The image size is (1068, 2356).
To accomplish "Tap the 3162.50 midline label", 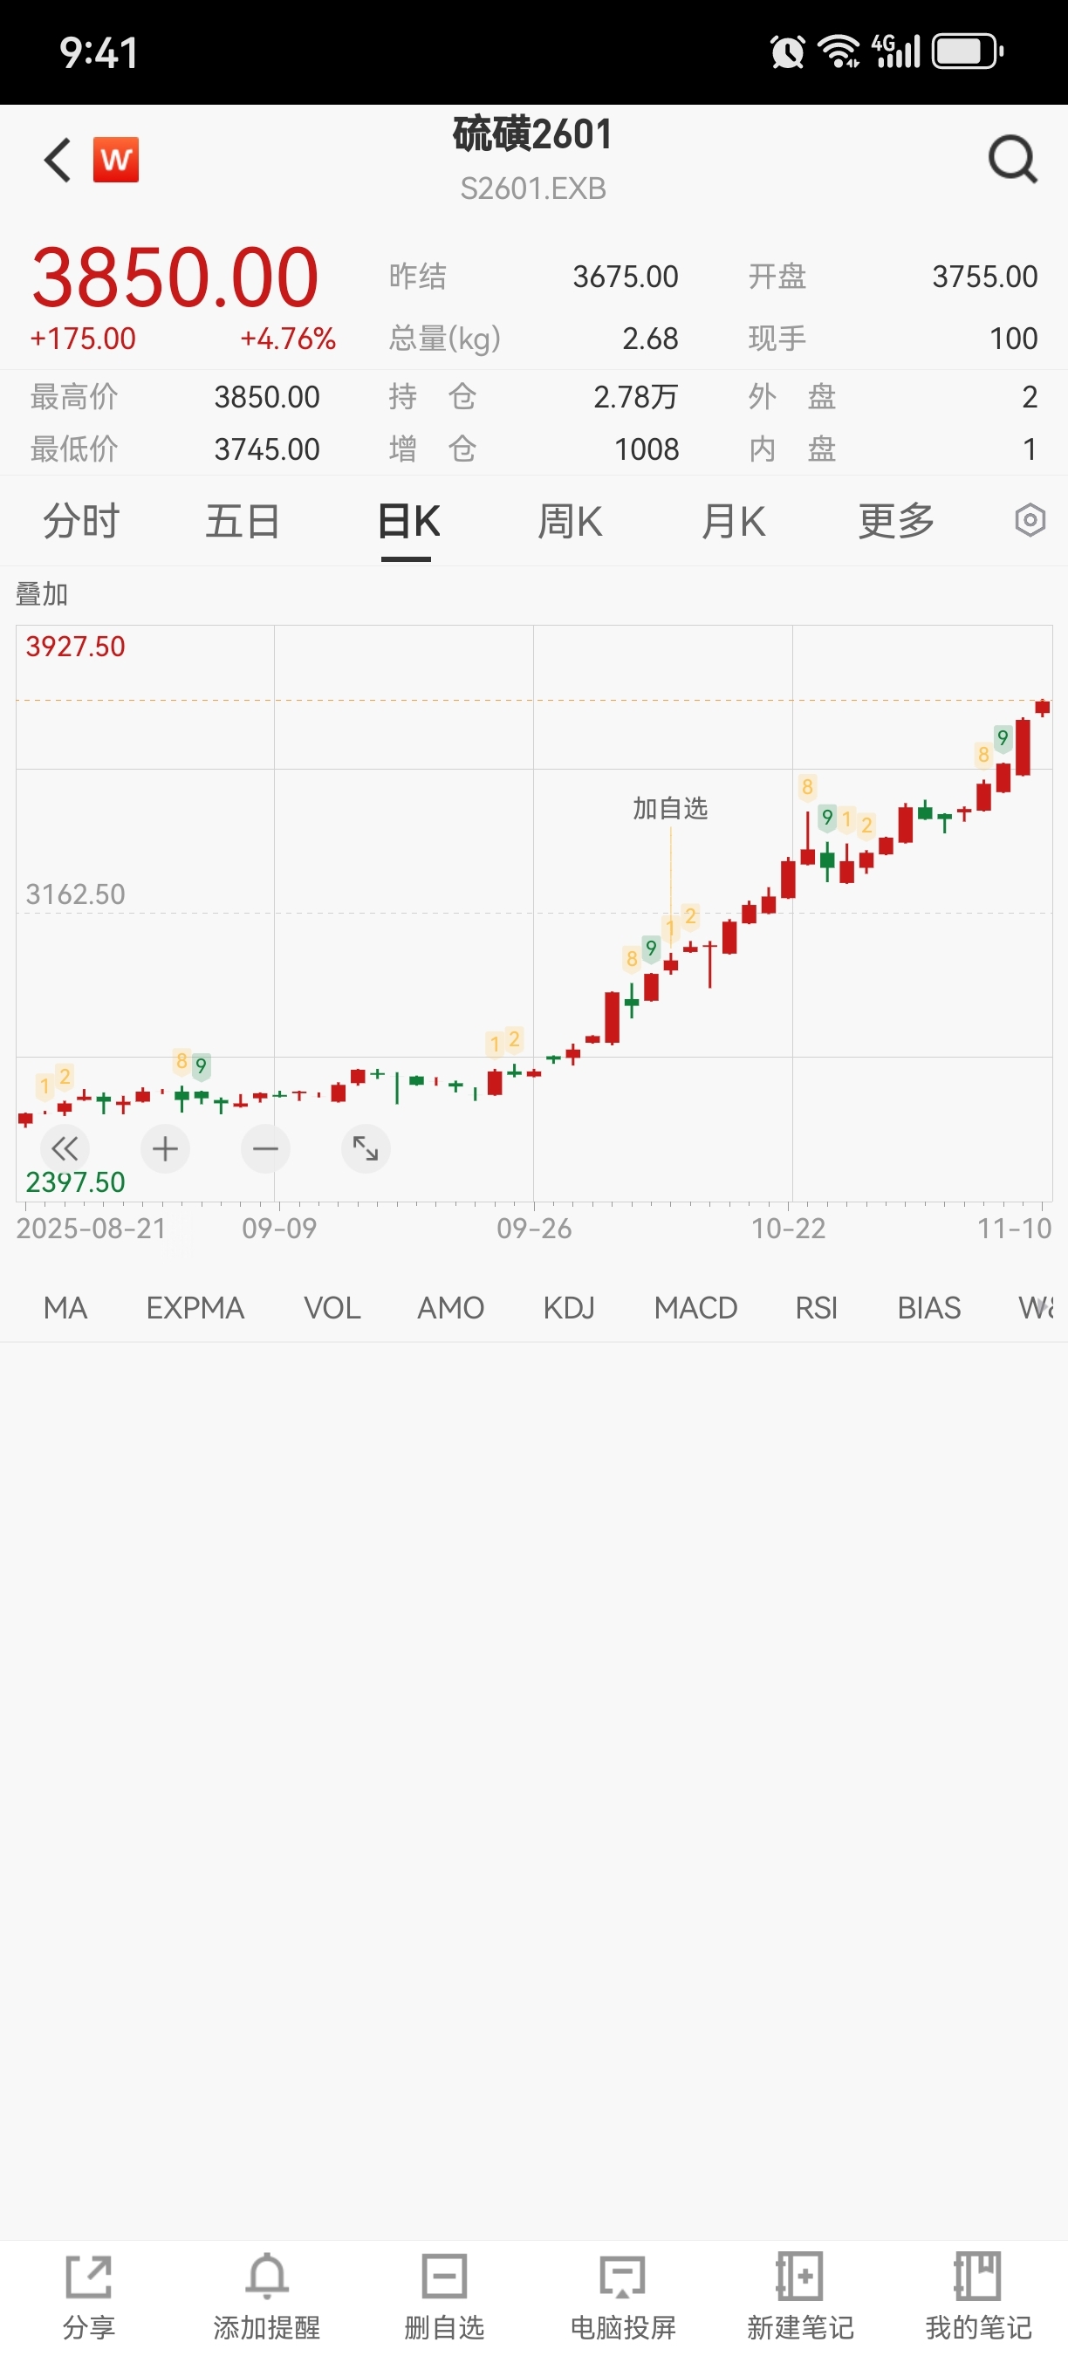I will tap(75, 894).
